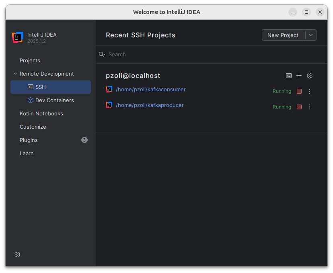This screenshot has width=333, height=273.
Task: Stop the running kafkaproducer backend
Action: 299,107
